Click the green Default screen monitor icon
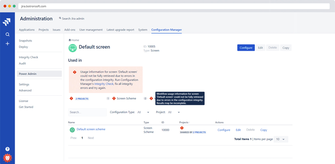The image size is (335, 164). pos(72,48)
